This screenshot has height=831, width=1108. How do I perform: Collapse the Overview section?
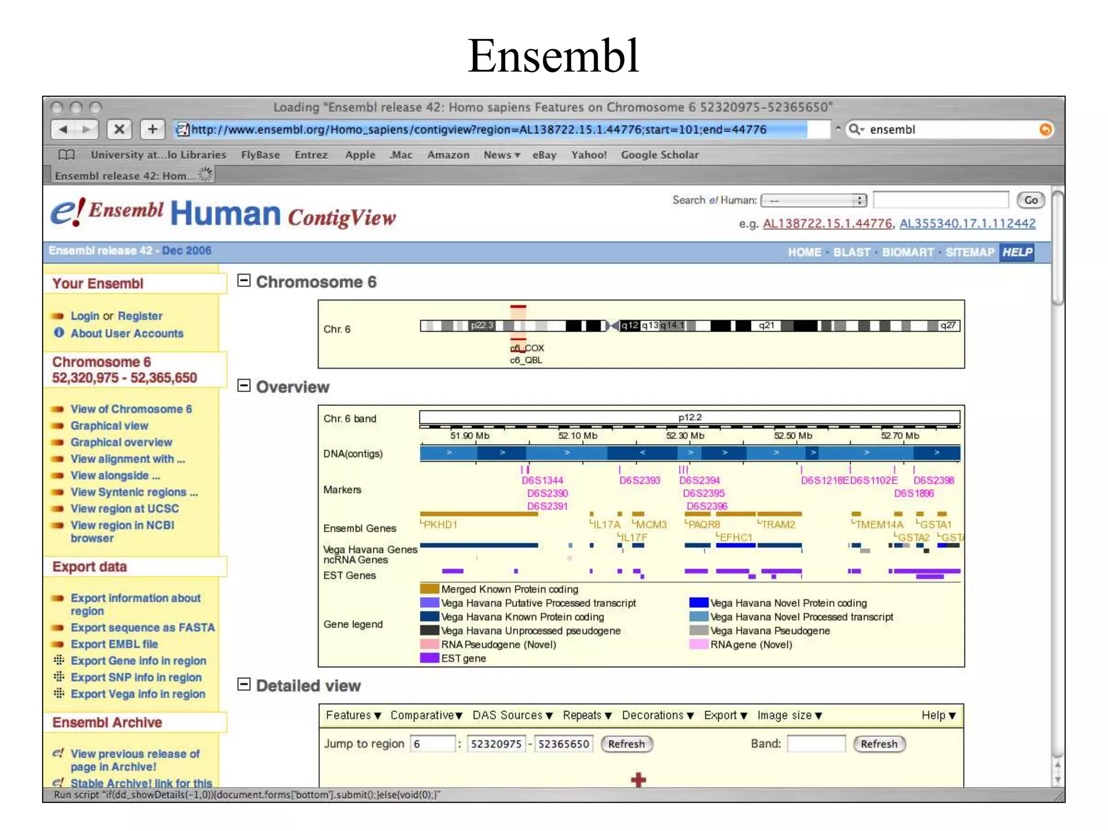pos(244,386)
